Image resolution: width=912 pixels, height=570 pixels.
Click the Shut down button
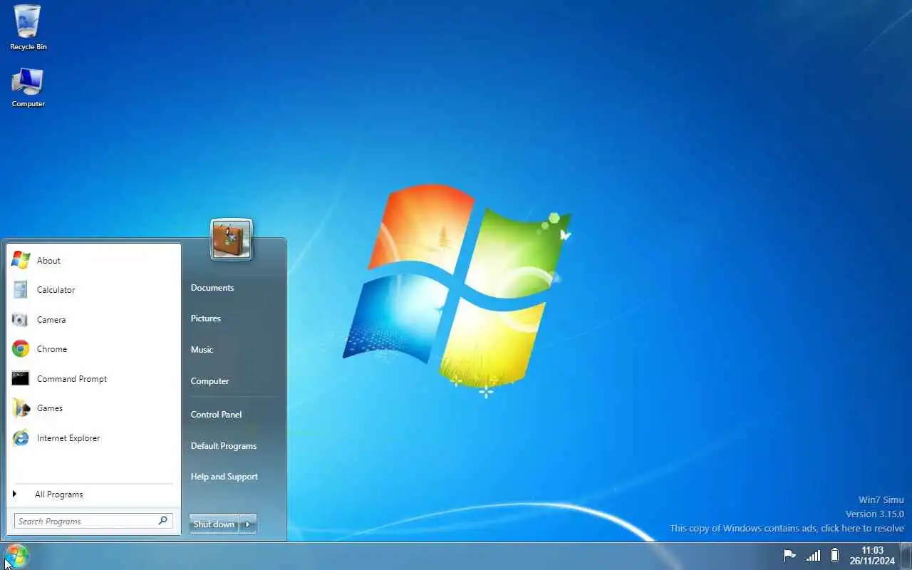coord(214,524)
